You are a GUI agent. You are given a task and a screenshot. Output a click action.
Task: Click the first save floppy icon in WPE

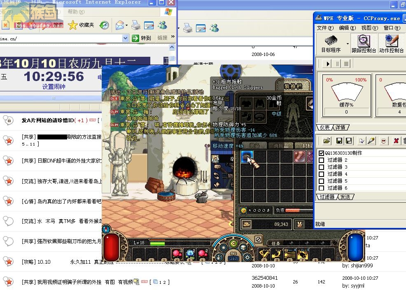tap(339, 141)
